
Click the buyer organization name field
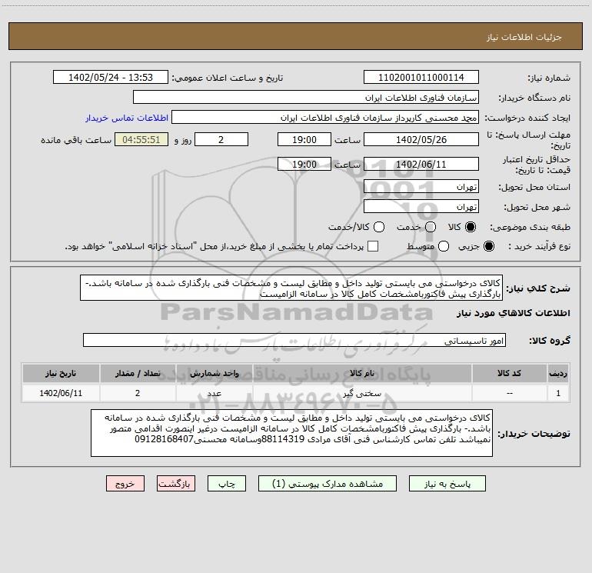[306, 98]
